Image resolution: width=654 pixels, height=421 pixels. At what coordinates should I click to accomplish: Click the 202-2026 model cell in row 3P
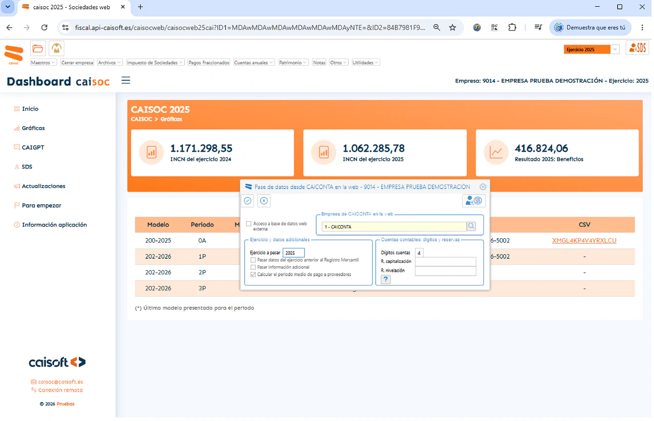pyautogui.click(x=158, y=288)
